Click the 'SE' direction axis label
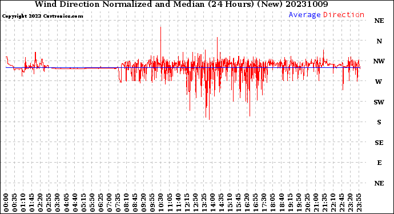The image size is (394, 214). pyautogui.click(x=379, y=143)
